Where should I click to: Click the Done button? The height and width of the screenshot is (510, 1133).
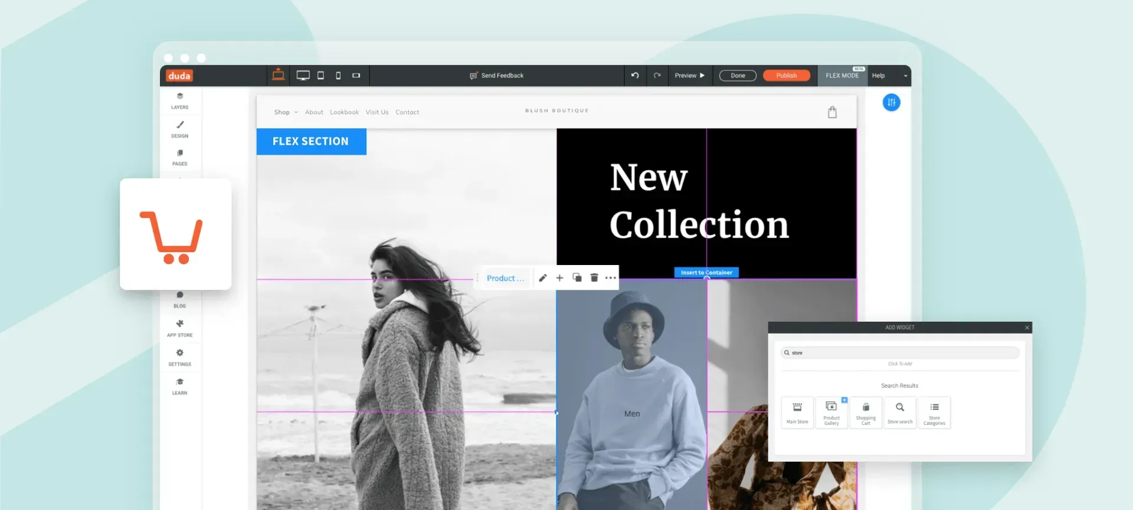(x=738, y=76)
